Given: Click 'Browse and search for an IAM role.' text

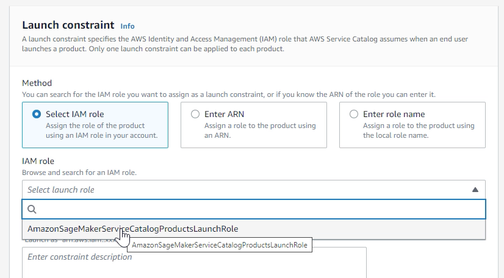Looking at the screenshot, I should [79, 173].
